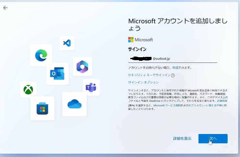Click the サインイン heading text
This screenshot has width=240, height=157.
pyautogui.click(x=137, y=49)
